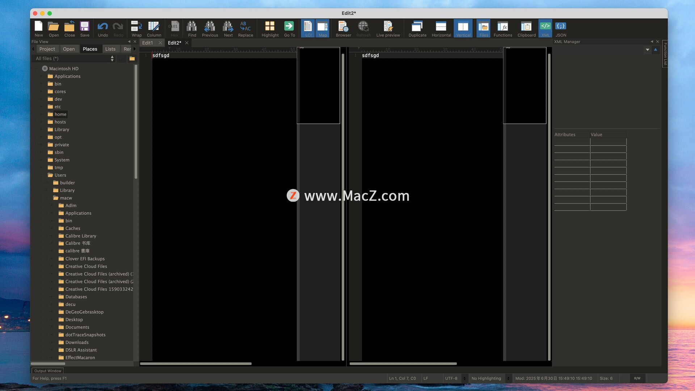Image resolution: width=695 pixels, height=391 pixels.
Task: Click the folder icon beside file filter
Action: (x=132, y=58)
